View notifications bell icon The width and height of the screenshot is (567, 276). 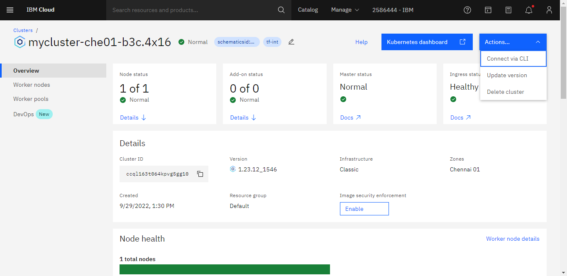[x=529, y=10]
